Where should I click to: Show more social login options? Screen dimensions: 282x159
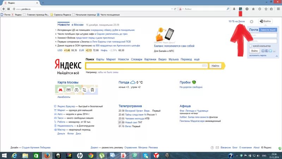274,51
